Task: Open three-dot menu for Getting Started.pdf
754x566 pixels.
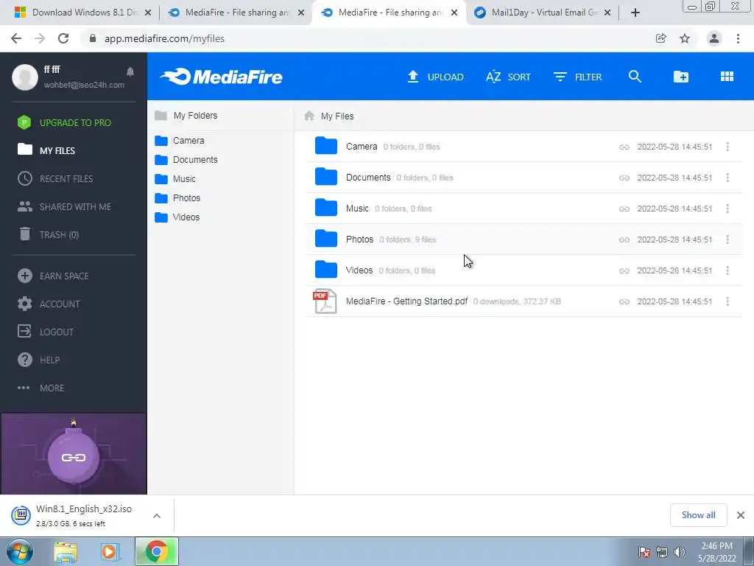Action: [727, 301]
